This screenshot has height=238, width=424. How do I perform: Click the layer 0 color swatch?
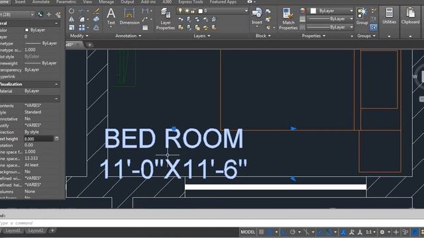click(x=200, y=11)
